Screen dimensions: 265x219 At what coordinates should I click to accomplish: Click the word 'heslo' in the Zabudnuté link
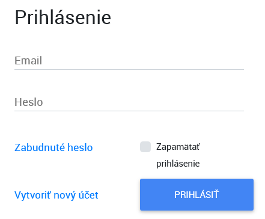(80, 147)
